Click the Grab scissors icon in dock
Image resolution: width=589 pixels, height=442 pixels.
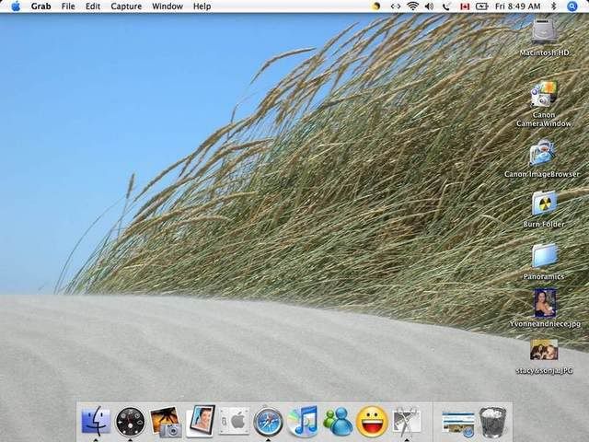tap(406, 421)
